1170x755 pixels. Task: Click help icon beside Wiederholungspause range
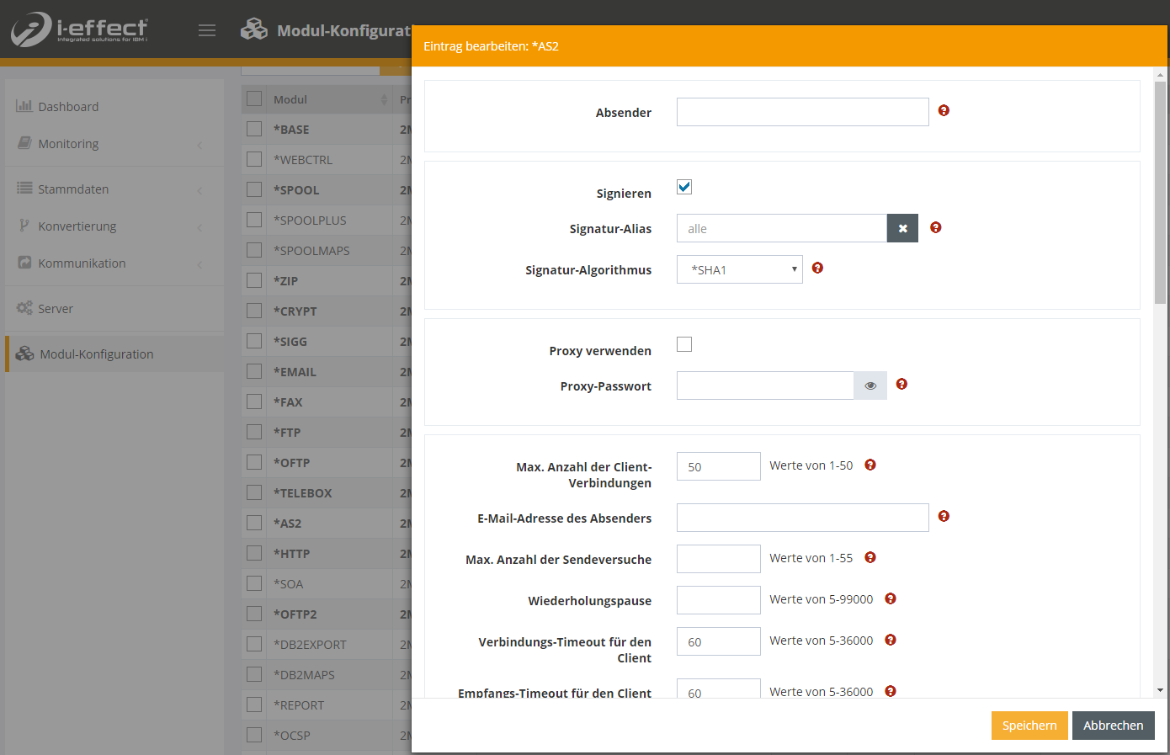point(891,598)
